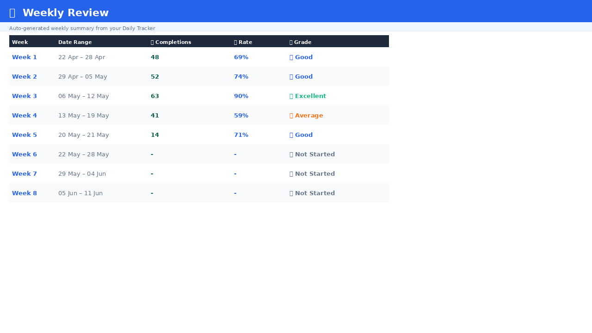
Task: Select date range 13 May – 19 May
Action: tap(84, 116)
